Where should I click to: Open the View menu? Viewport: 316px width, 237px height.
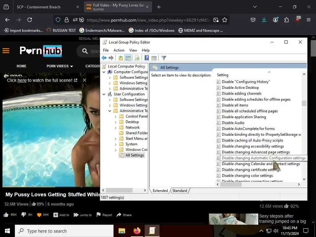point(133,50)
